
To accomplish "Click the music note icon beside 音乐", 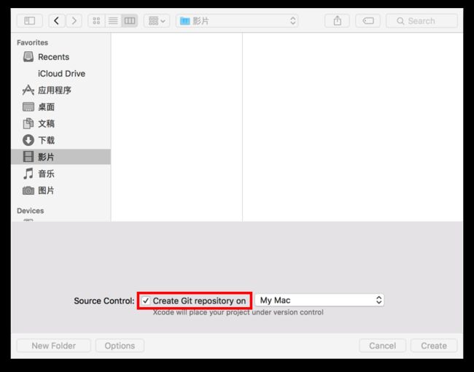I will coord(28,174).
